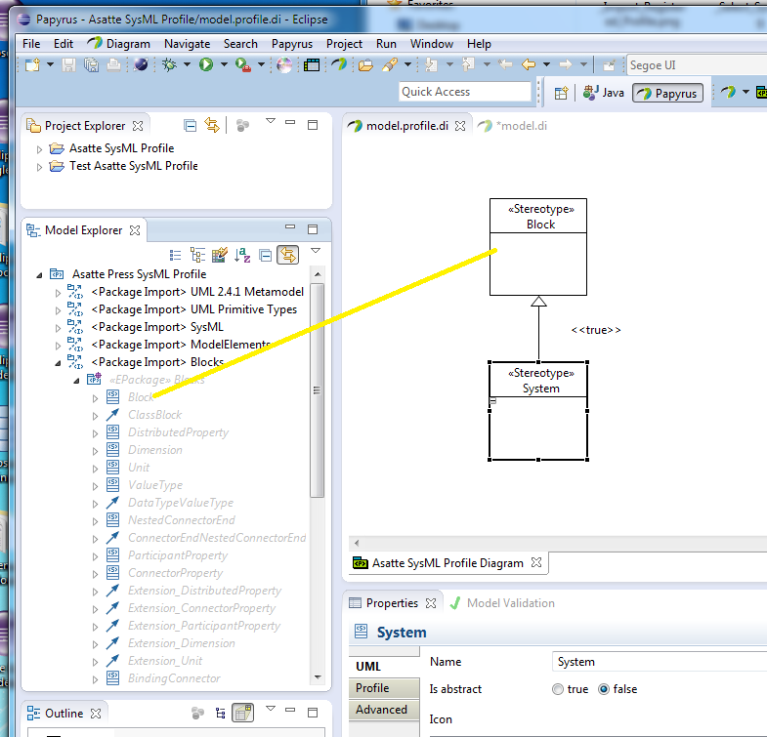
Task: Switch to the Java perspective
Action: (x=603, y=93)
